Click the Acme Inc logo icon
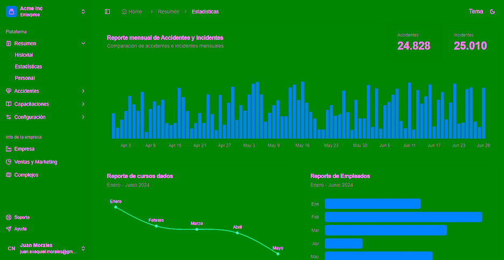Image resolution: width=504 pixels, height=260 pixels. 11,11
